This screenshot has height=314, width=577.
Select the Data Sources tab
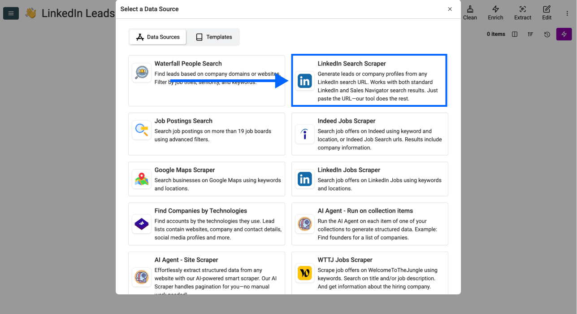[x=157, y=37]
